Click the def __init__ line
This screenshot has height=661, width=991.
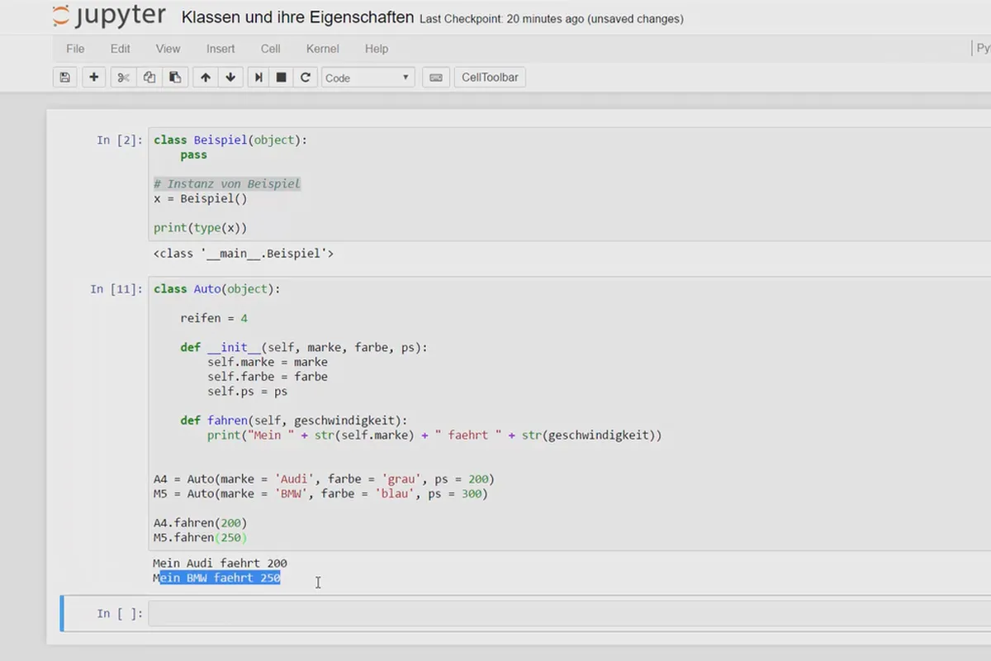point(304,348)
